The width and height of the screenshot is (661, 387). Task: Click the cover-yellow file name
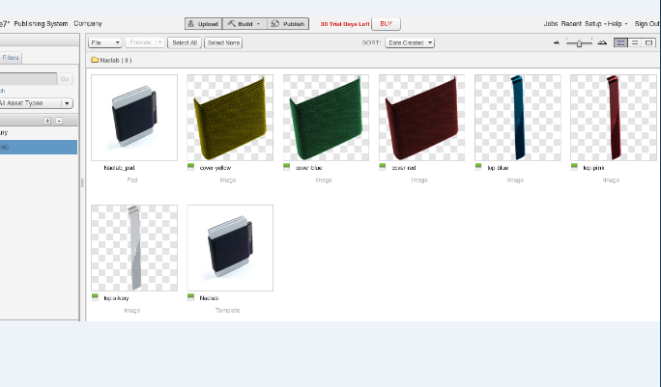click(215, 168)
